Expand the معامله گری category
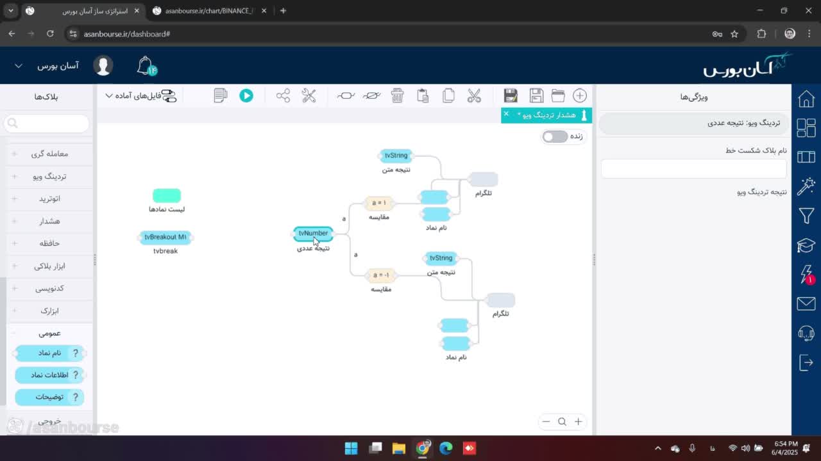This screenshot has height=461, width=821. click(48, 154)
